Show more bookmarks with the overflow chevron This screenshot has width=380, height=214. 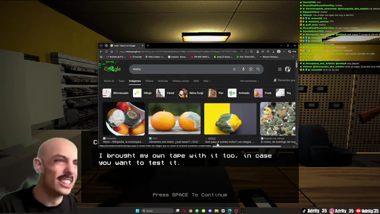[293, 57]
